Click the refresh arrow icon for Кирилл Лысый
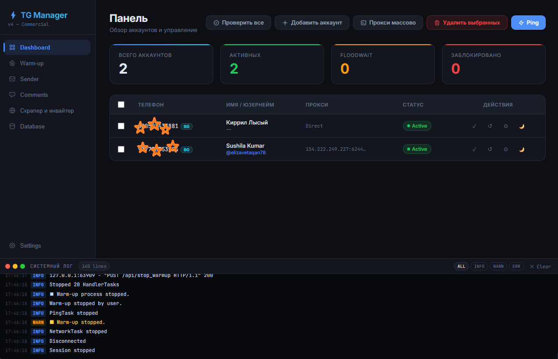 (x=490, y=126)
